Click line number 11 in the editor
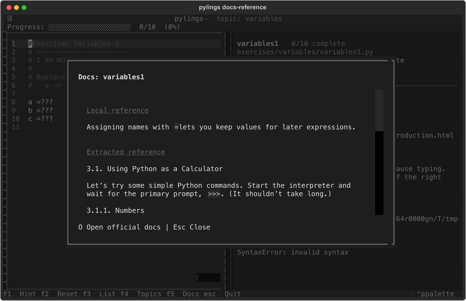Image resolution: width=466 pixels, height=301 pixels. coord(16,127)
